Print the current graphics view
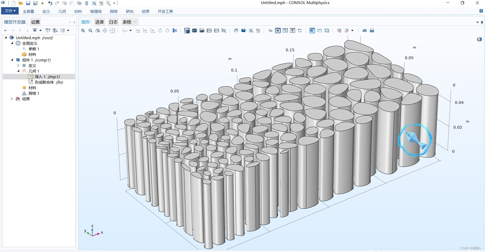Screen dimensions: 485x252 [x=372, y=30]
